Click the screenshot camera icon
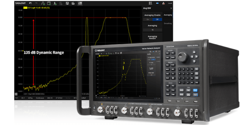This screenshot has height=125, width=250. click(80, 3)
